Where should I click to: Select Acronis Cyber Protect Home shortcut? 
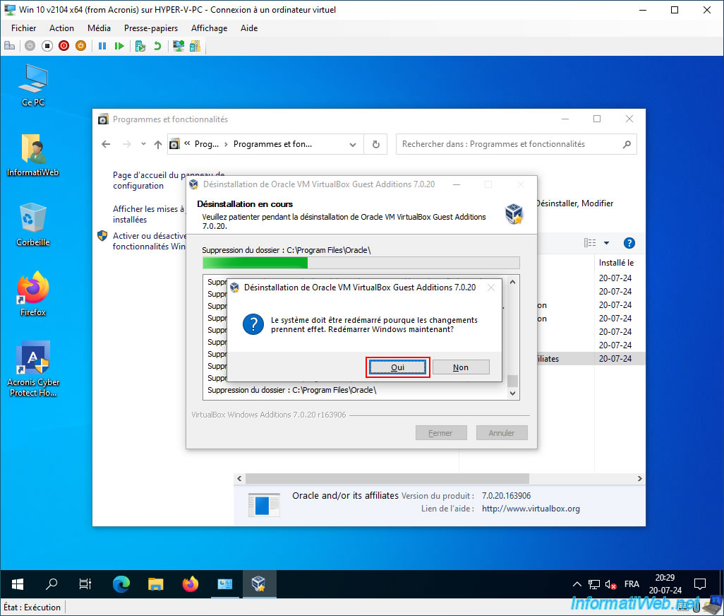tap(33, 369)
